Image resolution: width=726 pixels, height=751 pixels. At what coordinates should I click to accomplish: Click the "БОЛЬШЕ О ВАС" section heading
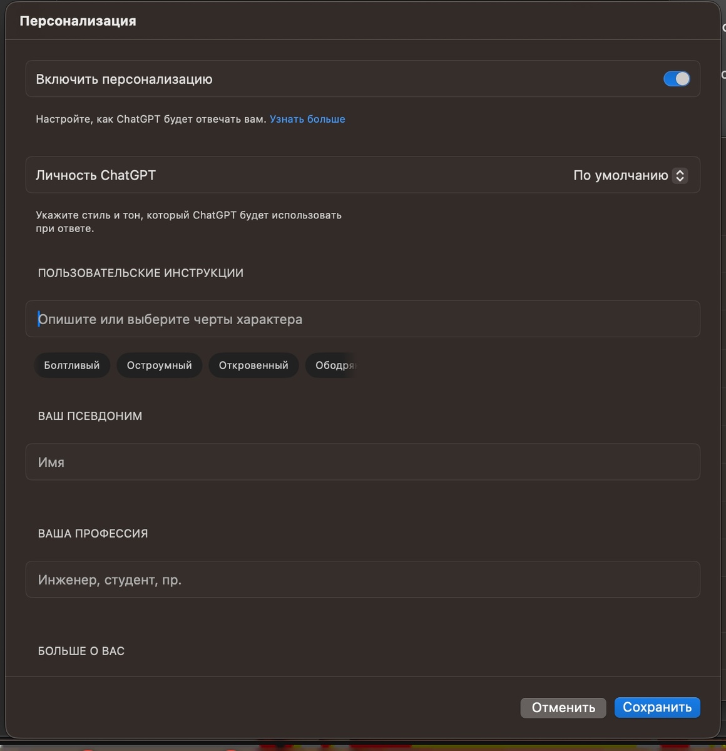tap(81, 651)
